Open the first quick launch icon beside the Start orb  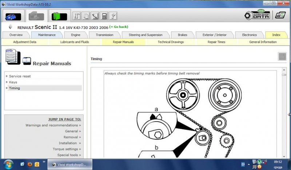23,164
